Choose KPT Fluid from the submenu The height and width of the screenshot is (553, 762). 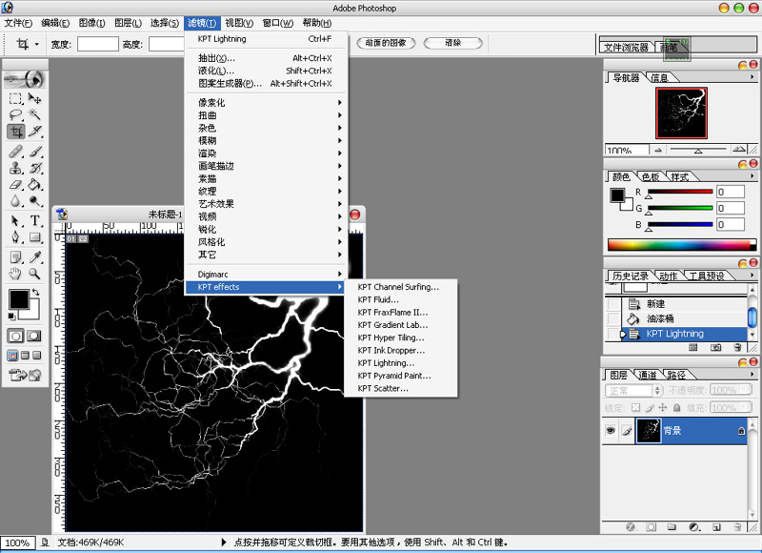[x=400, y=299]
